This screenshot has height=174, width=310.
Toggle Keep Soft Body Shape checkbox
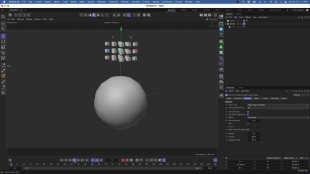[248, 130]
